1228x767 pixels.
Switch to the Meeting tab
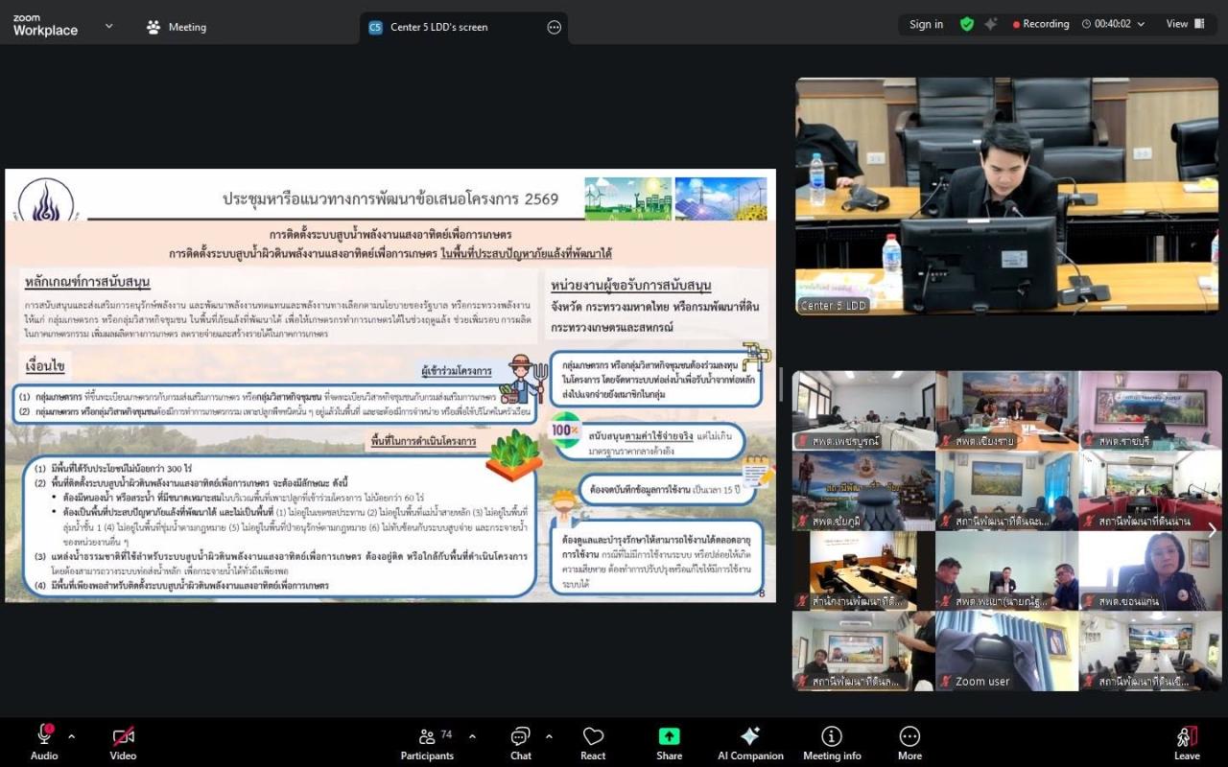tap(177, 27)
